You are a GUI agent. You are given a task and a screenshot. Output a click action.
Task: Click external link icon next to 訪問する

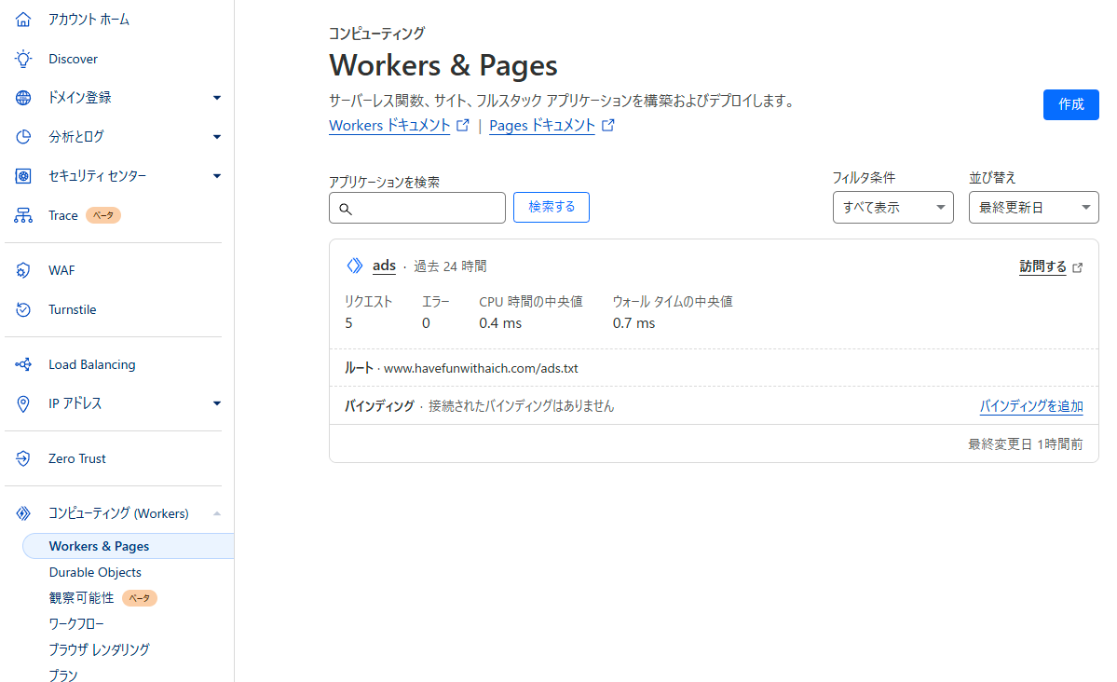tap(1078, 267)
